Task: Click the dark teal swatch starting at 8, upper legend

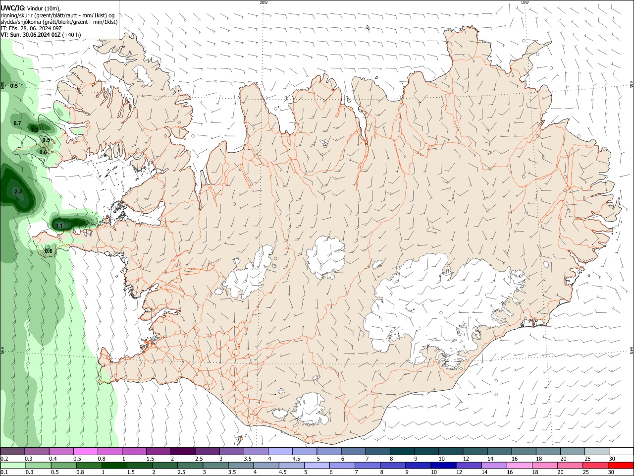Action: coord(402,452)
